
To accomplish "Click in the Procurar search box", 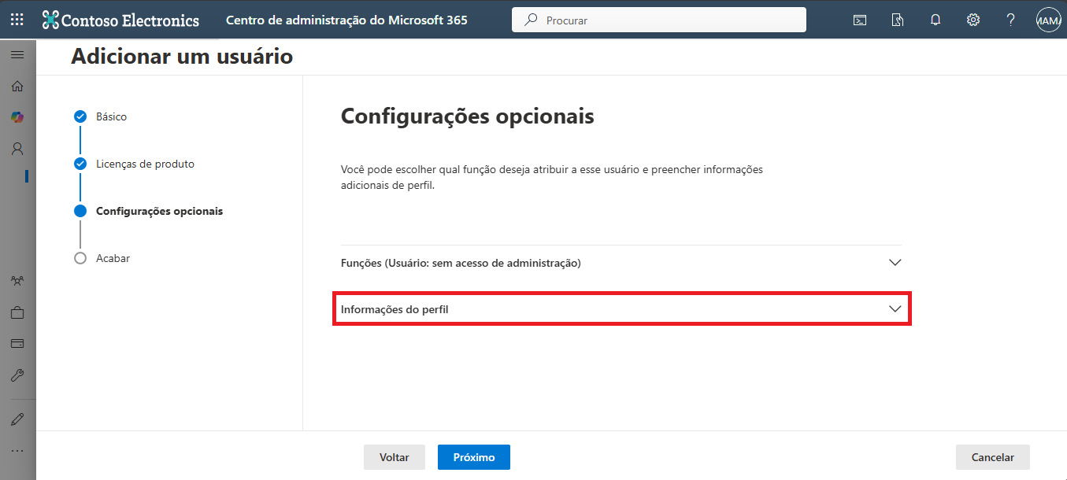I will tap(669, 20).
